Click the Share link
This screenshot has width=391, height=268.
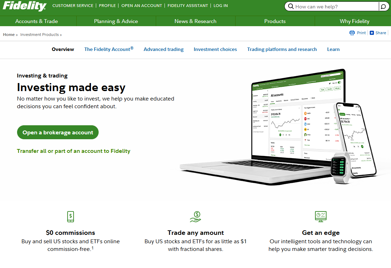(x=381, y=33)
